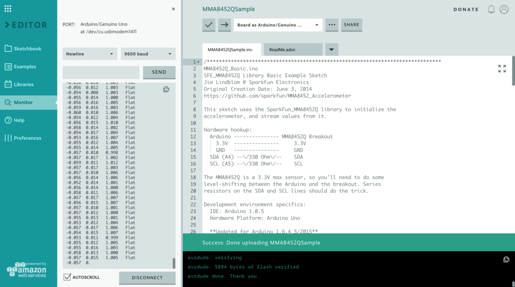Open the Sketchbook section
The height and width of the screenshot is (287, 515).
(23, 49)
